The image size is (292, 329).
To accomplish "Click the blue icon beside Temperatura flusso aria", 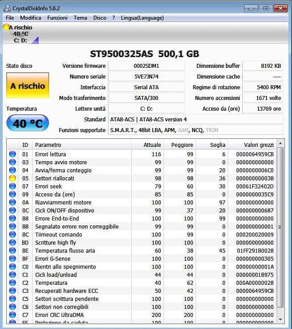I will click(x=13, y=251).
